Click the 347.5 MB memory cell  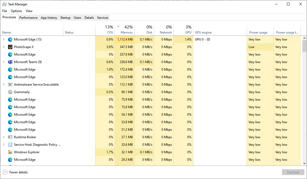coord(125,47)
